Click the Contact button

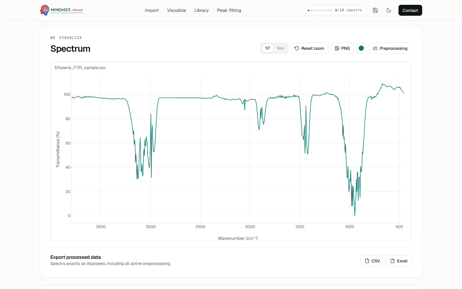(x=410, y=10)
